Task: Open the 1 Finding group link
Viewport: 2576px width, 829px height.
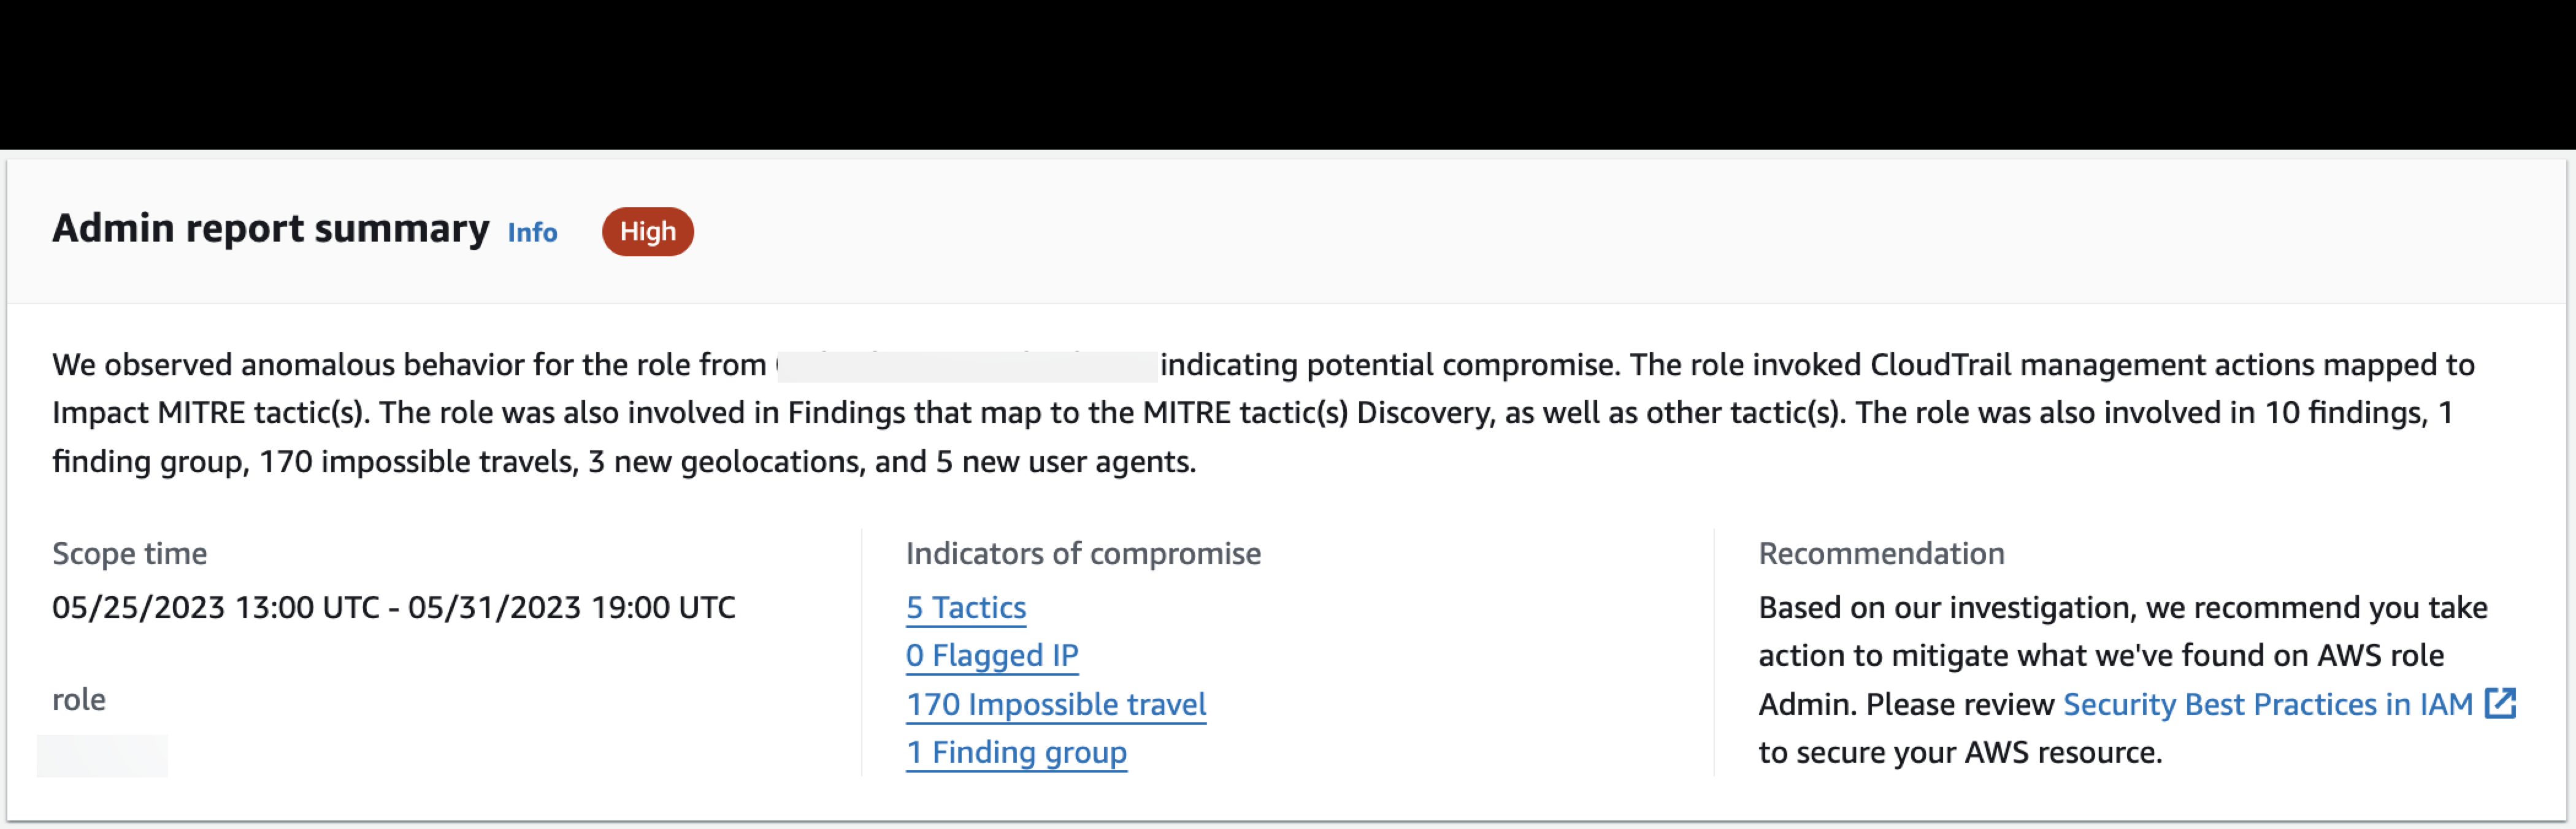Action: click(1016, 752)
